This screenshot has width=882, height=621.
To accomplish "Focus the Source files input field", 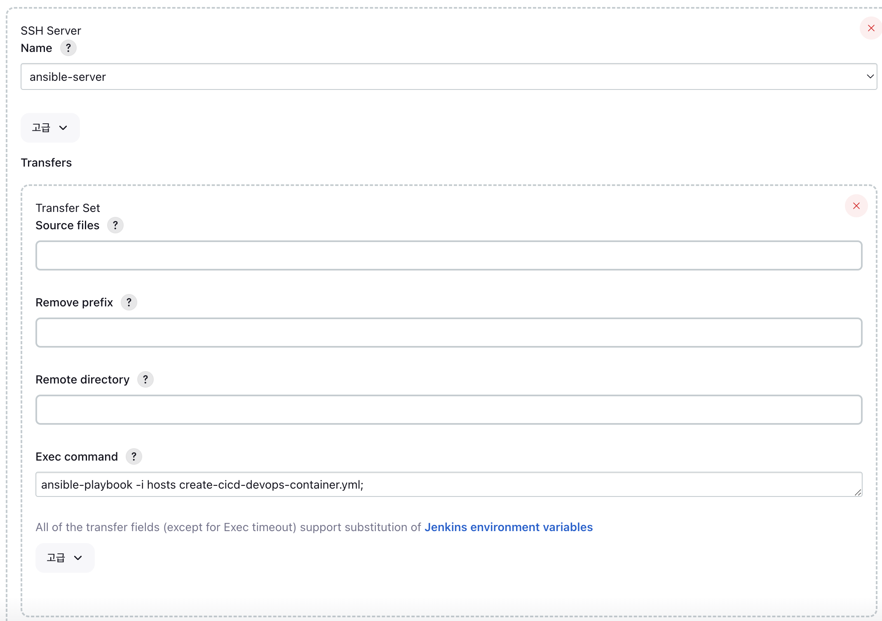I will (448, 256).
